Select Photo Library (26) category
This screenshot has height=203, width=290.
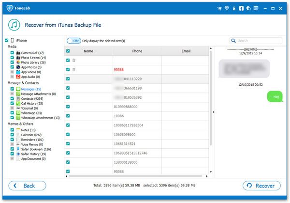point(33,62)
